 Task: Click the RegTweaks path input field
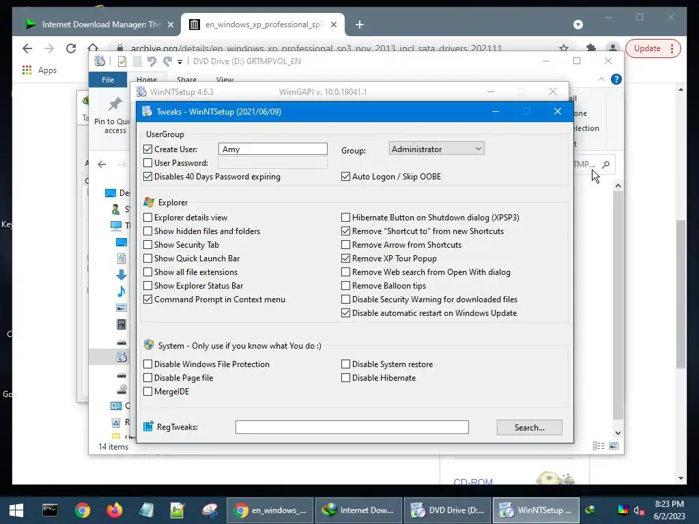point(352,427)
